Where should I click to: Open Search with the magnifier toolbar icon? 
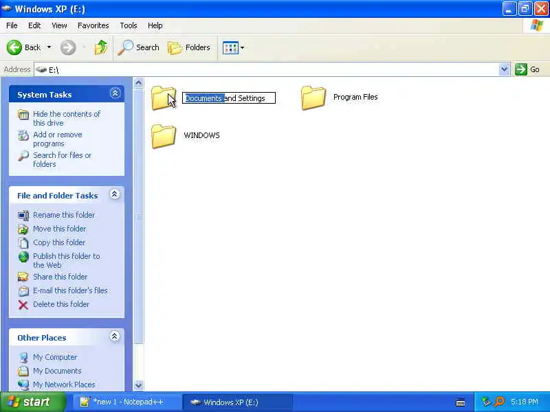click(138, 47)
